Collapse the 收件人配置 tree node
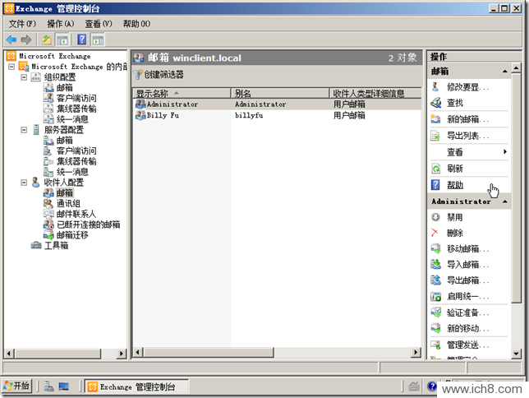The width and height of the screenshot is (529, 398). [x=24, y=183]
